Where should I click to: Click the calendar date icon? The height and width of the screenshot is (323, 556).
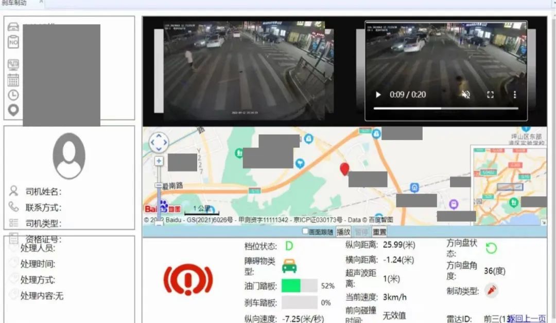coord(13,80)
